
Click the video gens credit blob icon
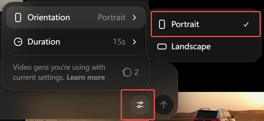point(127,72)
